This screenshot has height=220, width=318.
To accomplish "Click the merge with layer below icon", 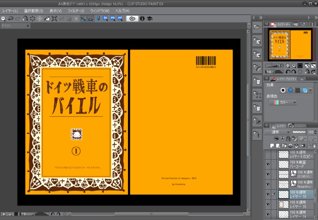I will (296, 146).
